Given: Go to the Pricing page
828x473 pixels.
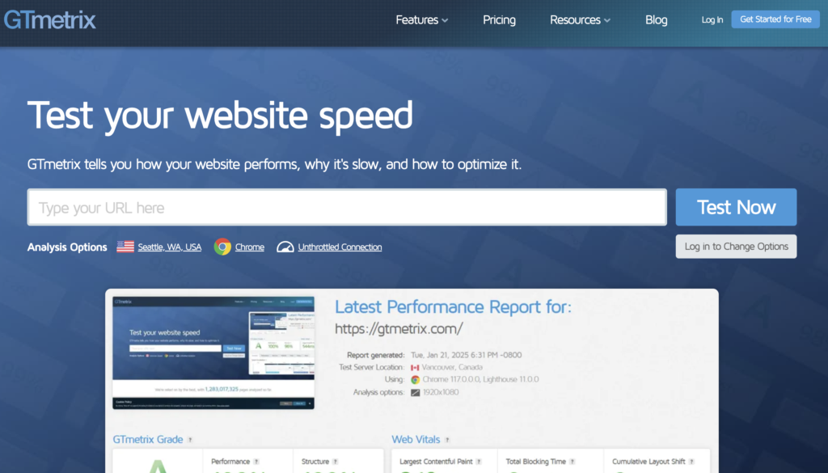Looking at the screenshot, I should 499,20.
